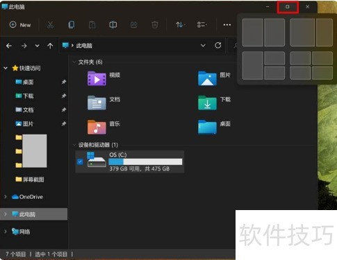Click status text 7 个项目
This screenshot has height=260, width=337.
coord(15,254)
